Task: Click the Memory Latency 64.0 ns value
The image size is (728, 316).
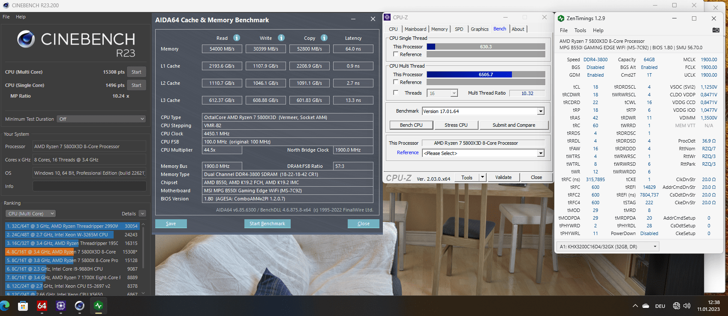Action: coord(353,49)
